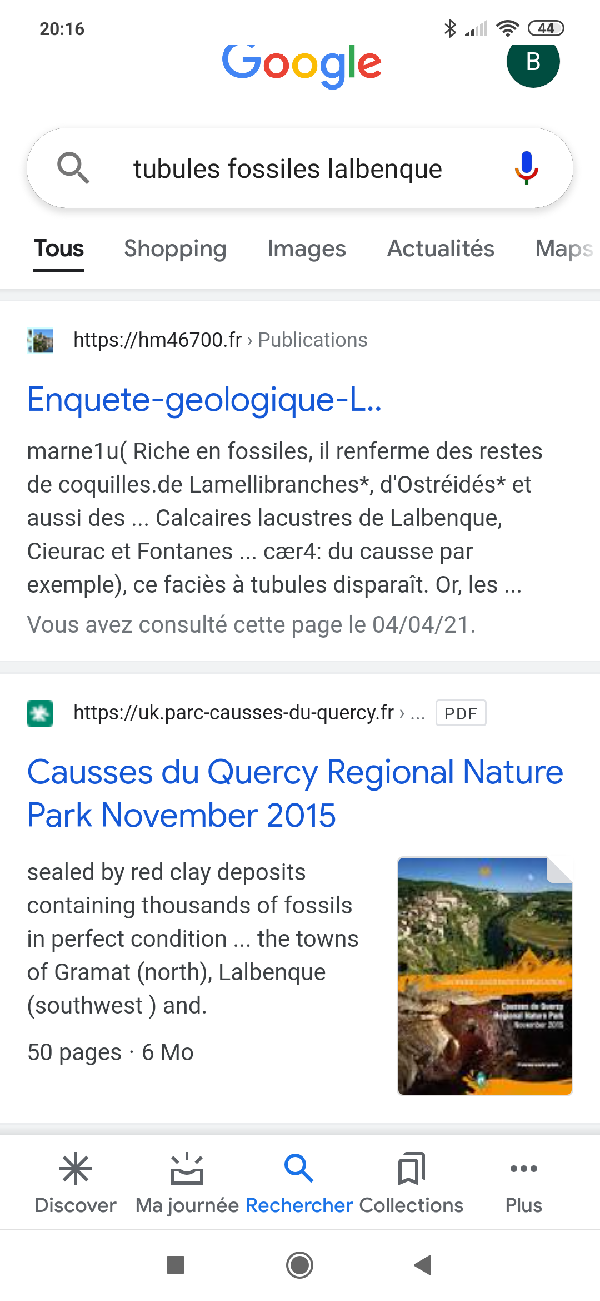This screenshot has height=1301, width=600.
Task: Open Ma journée icon
Action: (x=187, y=1169)
